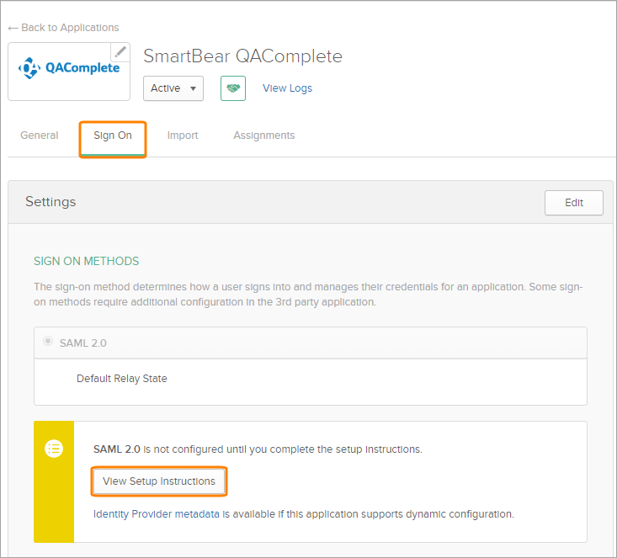Viewport: 617px width, 558px height.
Task: Click the SmartBear QAComplete title
Action: 242,56
